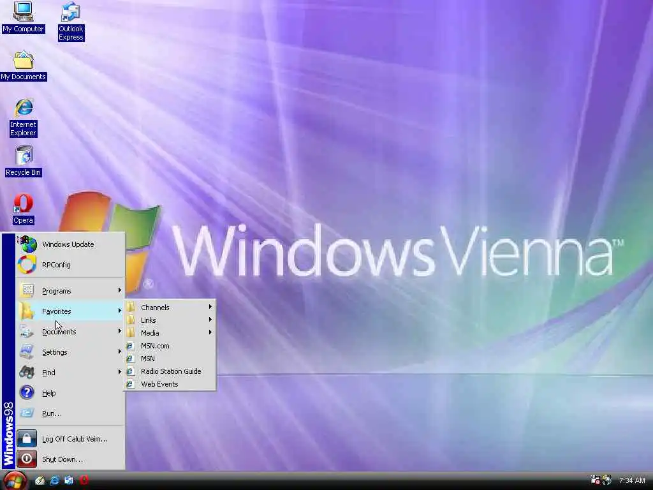
Task: Click the network tray icon
Action: pos(595,480)
